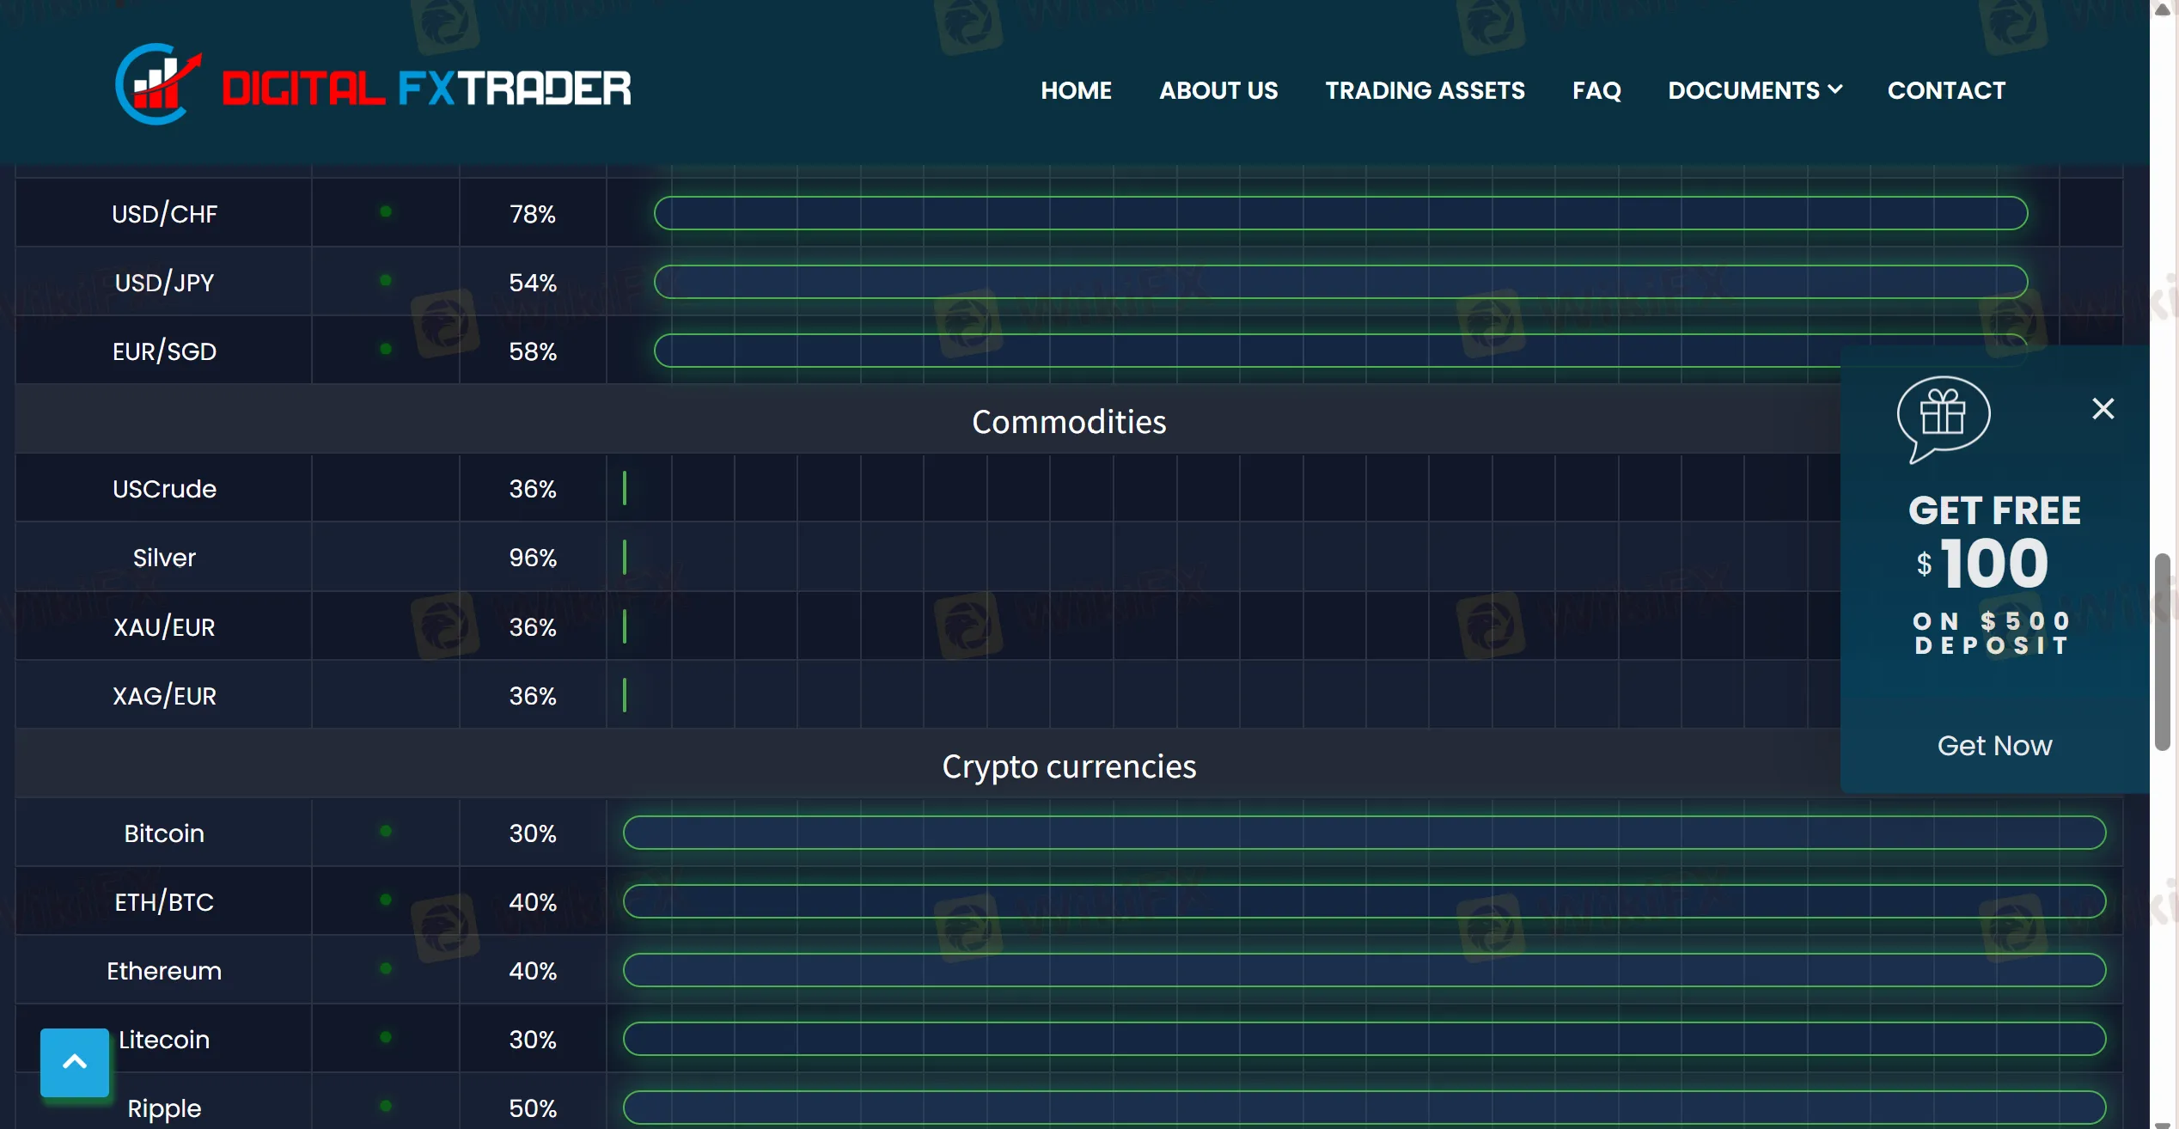Click the green status dot for Bitcoin
The width and height of the screenshot is (2179, 1129).
coord(386,831)
